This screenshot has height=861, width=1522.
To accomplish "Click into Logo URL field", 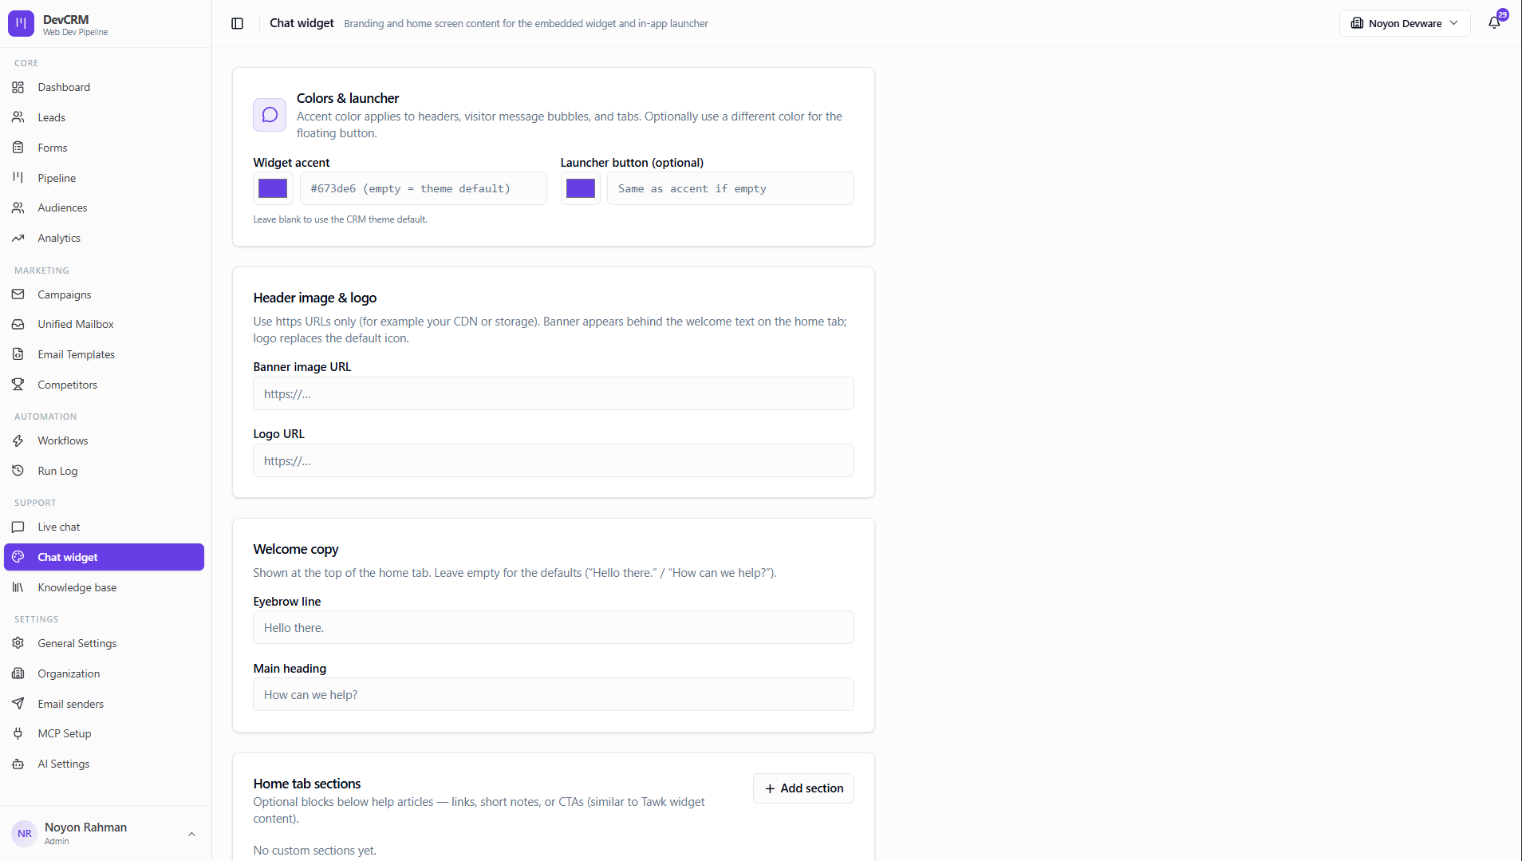I will click(554, 460).
